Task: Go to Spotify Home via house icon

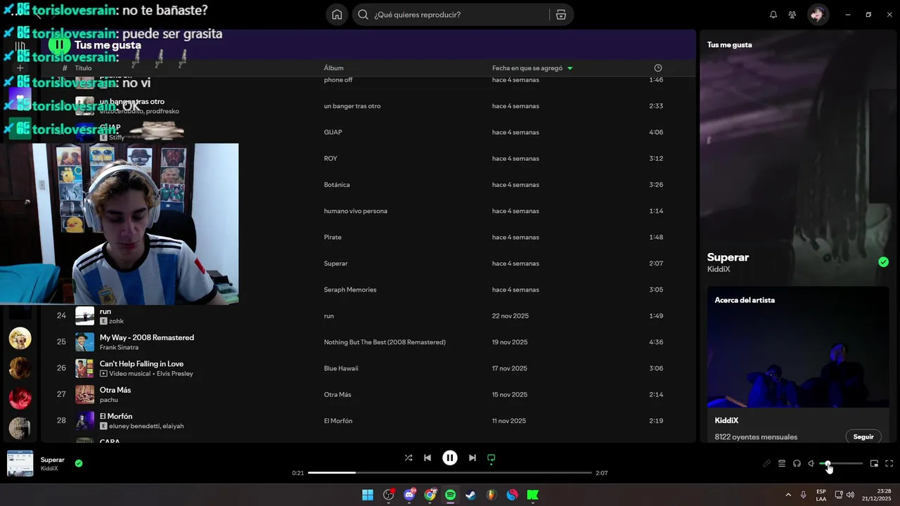Action: [337, 15]
